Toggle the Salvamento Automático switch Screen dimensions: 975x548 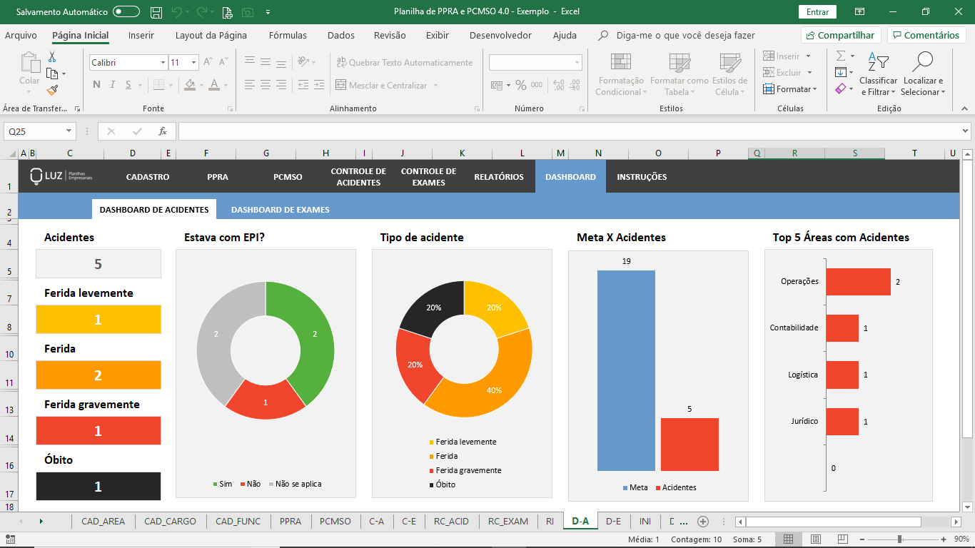126,12
